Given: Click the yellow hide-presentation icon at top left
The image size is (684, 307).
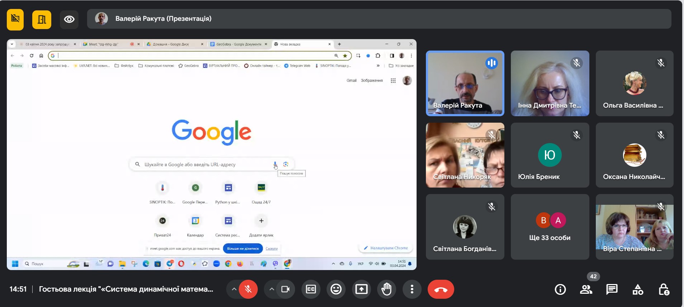Looking at the screenshot, I should pos(15,19).
